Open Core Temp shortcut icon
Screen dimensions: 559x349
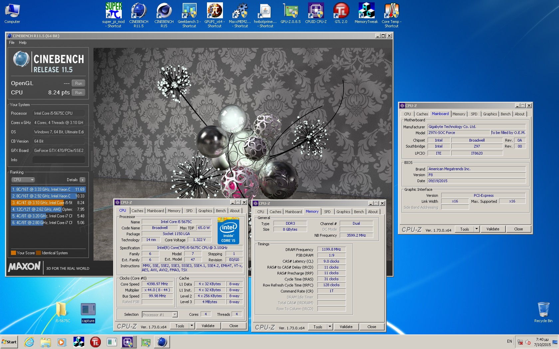click(x=392, y=15)
